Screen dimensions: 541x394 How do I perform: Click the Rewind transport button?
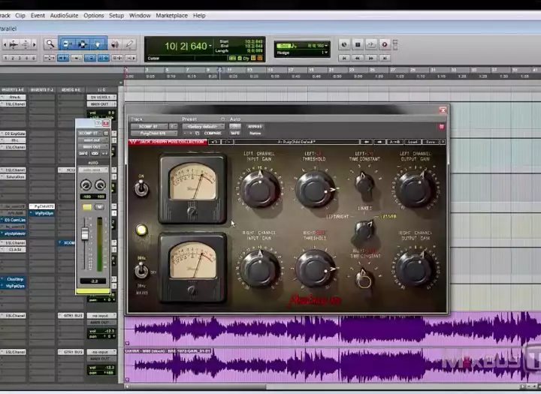click(x=358, y=58)
